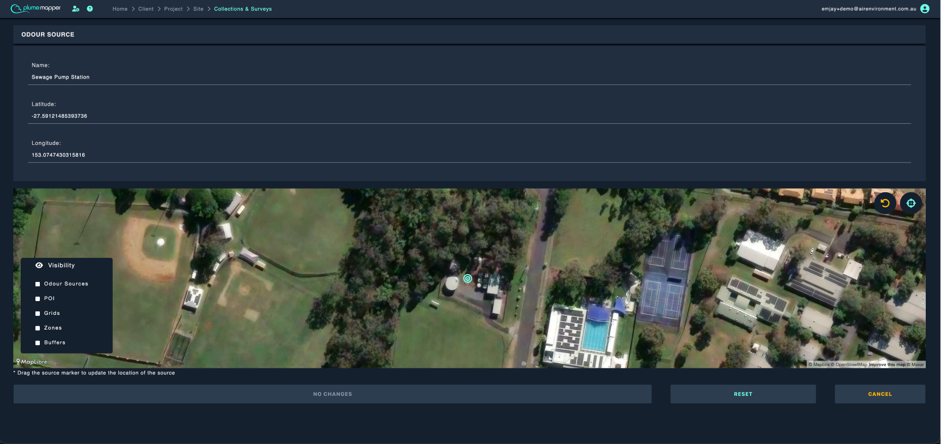The height and width of the screenshot is (444, 941).
Task: Click the Visibility panel label
Action: (61, 265)
